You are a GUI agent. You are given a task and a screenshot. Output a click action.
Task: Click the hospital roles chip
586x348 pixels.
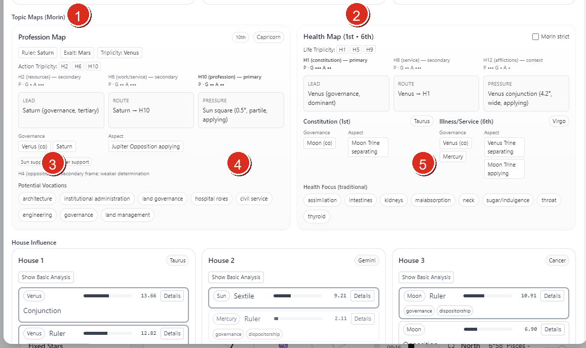tap(212, 199)
